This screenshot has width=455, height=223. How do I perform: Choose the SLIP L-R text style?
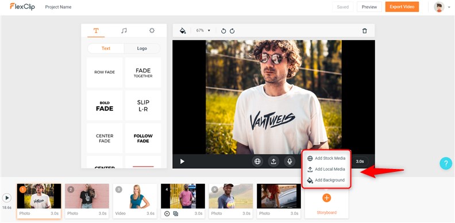143,105
